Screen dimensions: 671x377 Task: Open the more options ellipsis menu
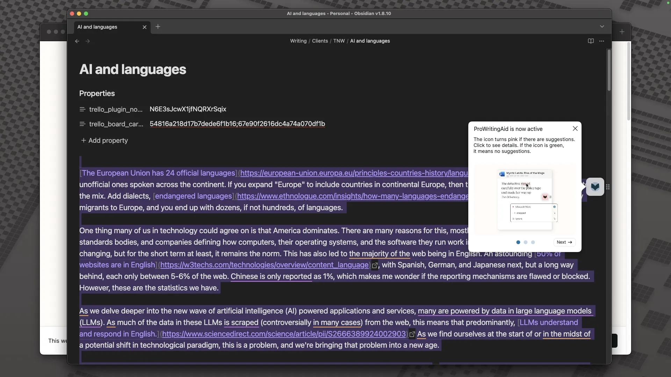tap(602, 41)
